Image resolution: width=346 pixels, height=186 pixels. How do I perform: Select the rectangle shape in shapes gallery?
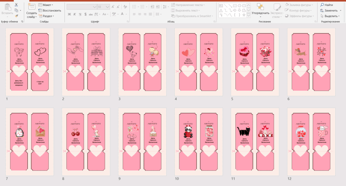(235, 6)
